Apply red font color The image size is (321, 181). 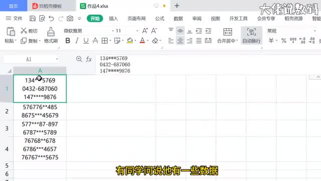pos(142,41)
